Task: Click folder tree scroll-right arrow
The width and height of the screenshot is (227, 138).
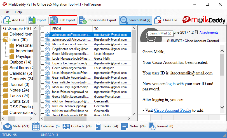Action: pos(31,119)
